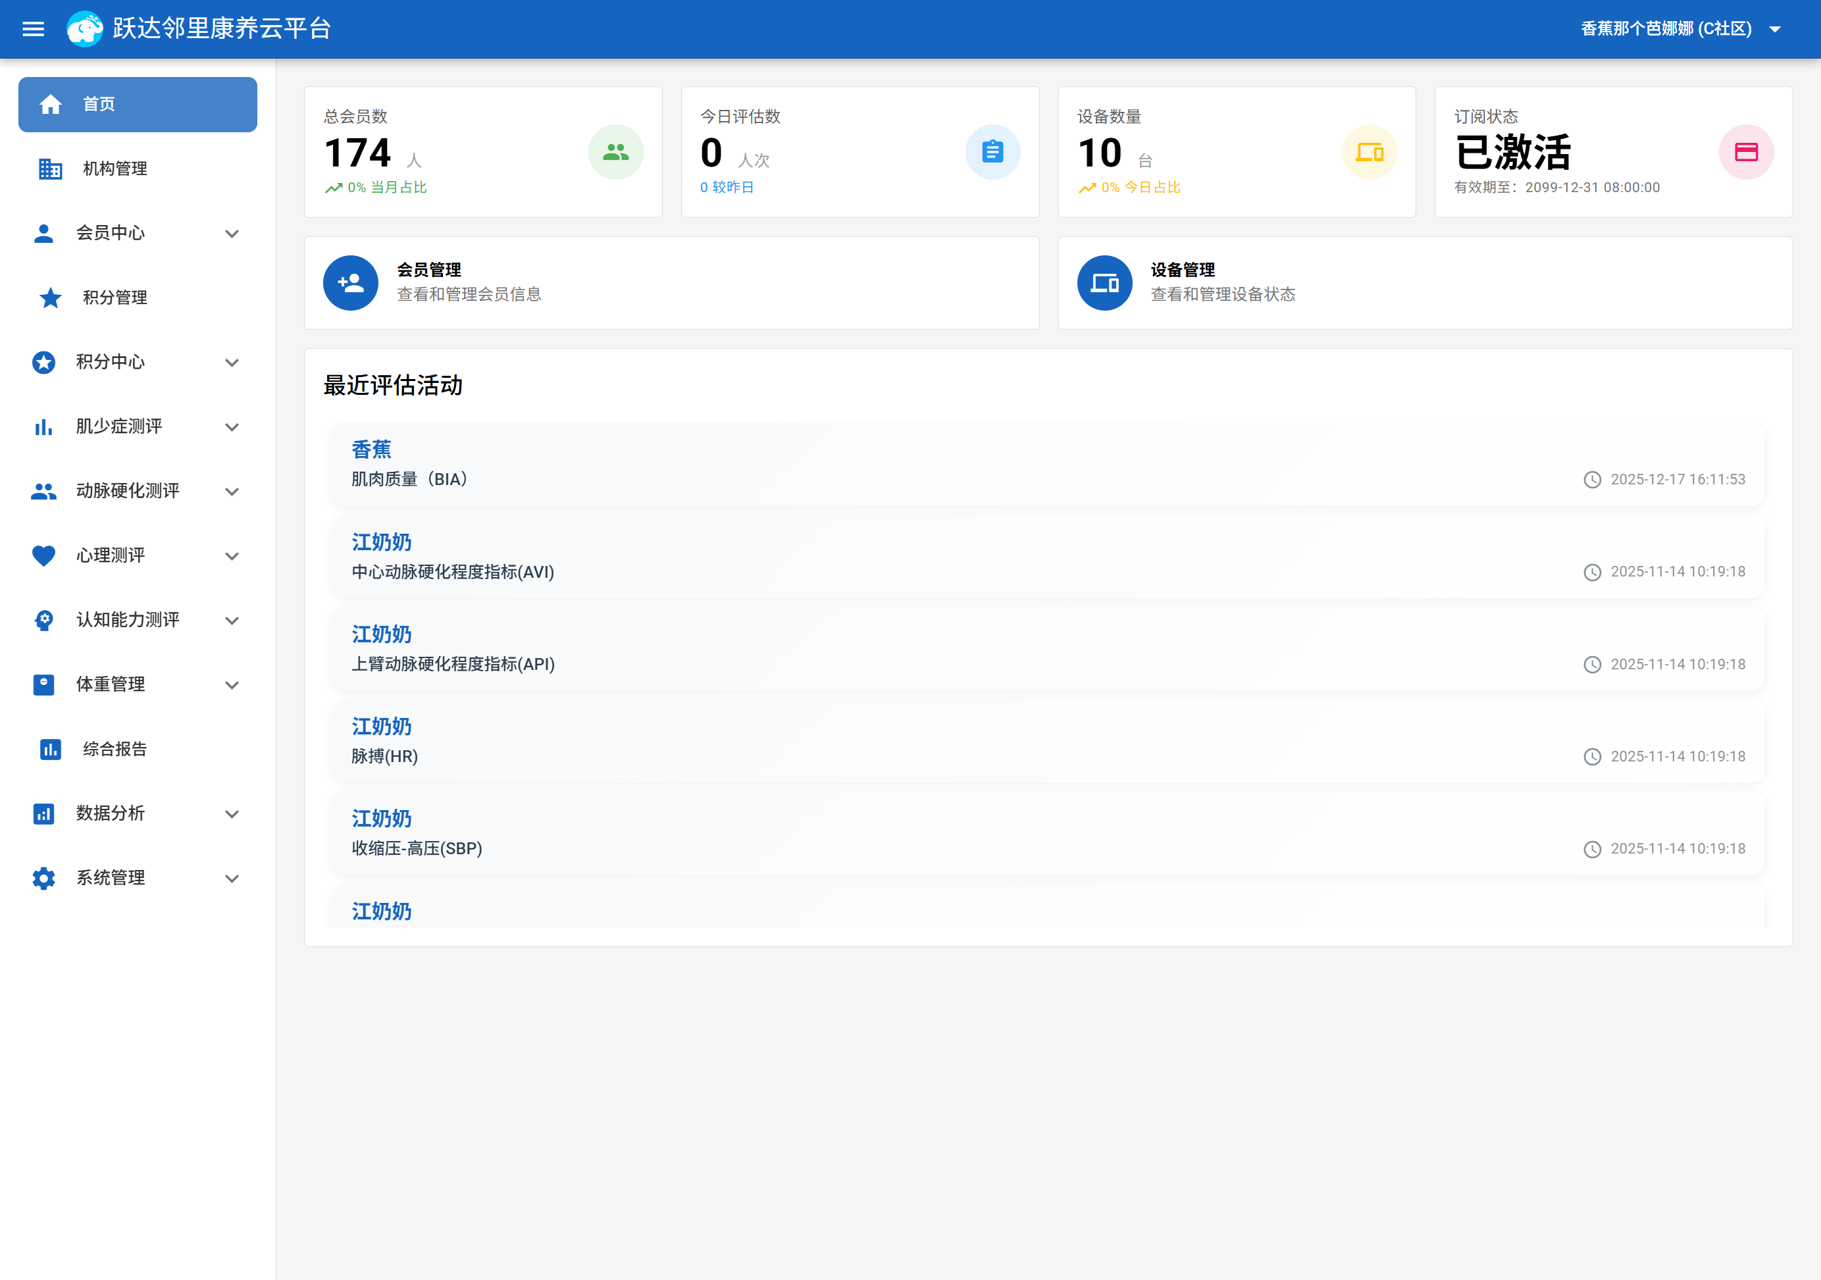Viewport: 1821px width, 1280px height.
Task: Expand the 积分中心 chevron
Action: point(232,363)
